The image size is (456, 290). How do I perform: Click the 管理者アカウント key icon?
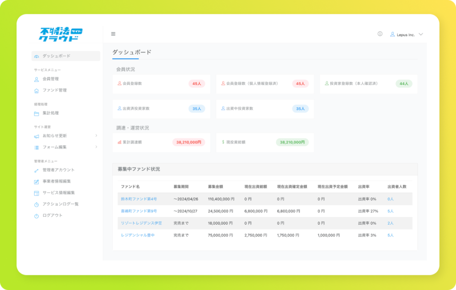click(37, 170)
